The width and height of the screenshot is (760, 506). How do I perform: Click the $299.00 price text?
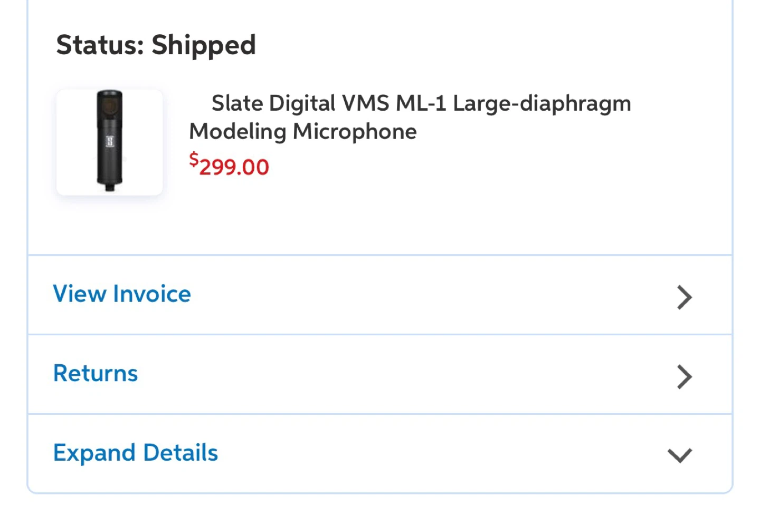point(230,166)
